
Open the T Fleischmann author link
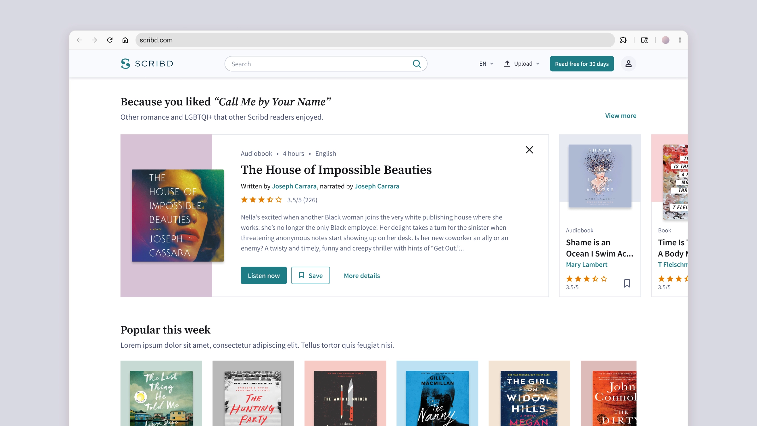tap(673, 264)
